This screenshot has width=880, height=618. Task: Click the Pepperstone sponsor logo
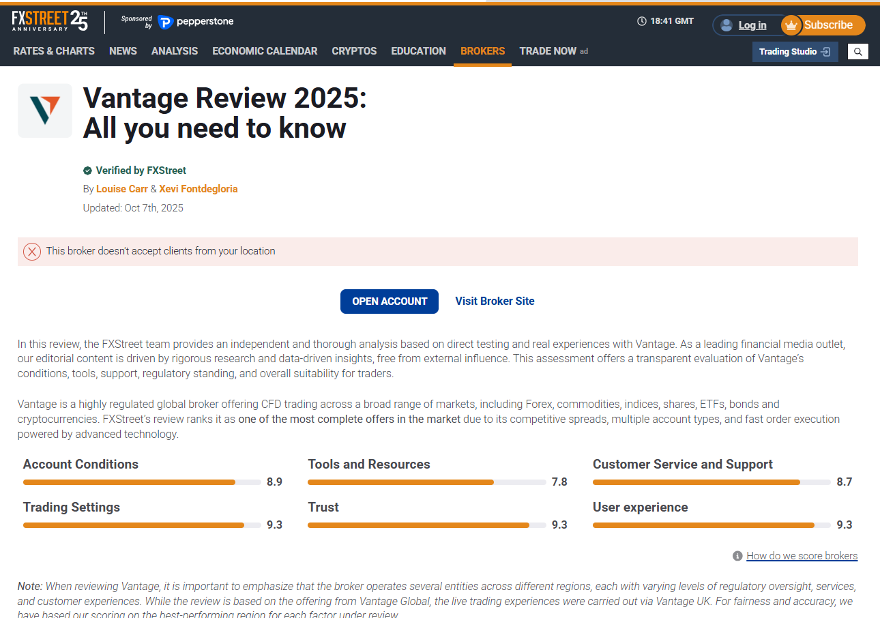[x=196, y=22]
